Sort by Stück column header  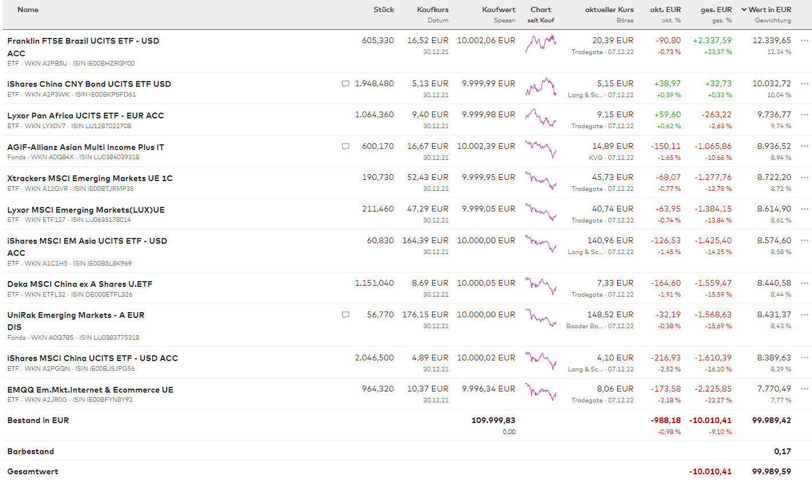pos(383,10)
